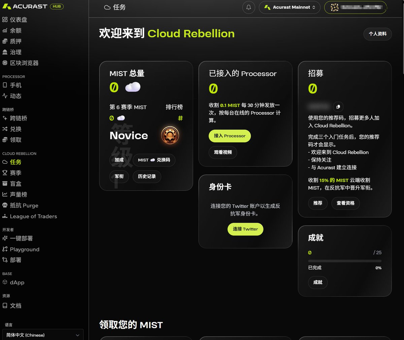The width and height of the screenshot is (404, 340).
Task: Select 任务 under Cloud Rebellion
Action: click(12, 162)
